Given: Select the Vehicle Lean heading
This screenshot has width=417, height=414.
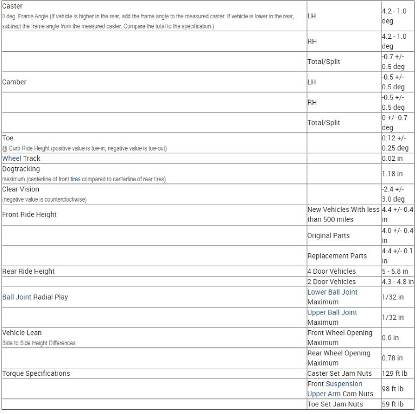Looking at the screenshot, I should pos(22,333).
